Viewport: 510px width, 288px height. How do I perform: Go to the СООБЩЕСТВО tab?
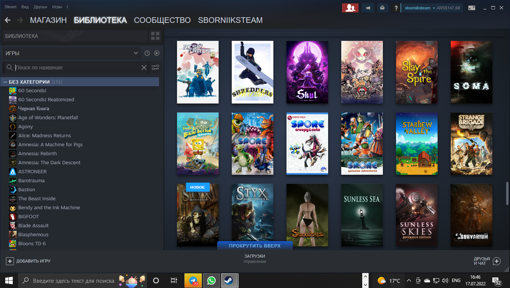[x=162, y=20]
